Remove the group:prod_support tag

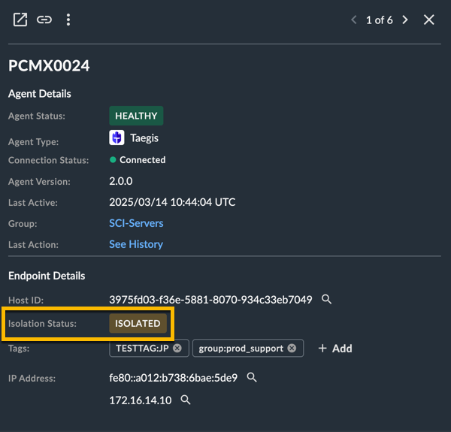point(292,349)
